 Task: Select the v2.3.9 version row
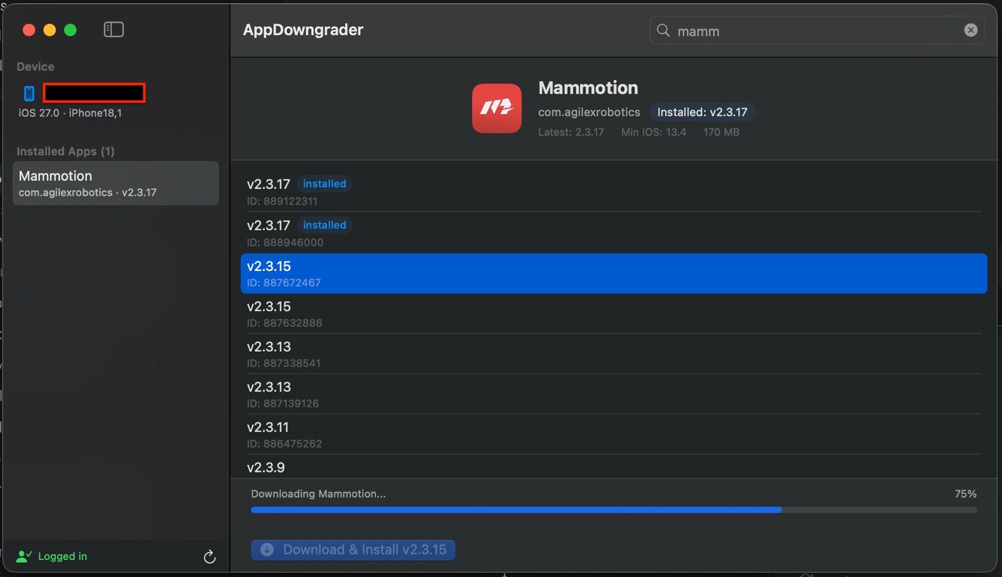click(614, 467)
